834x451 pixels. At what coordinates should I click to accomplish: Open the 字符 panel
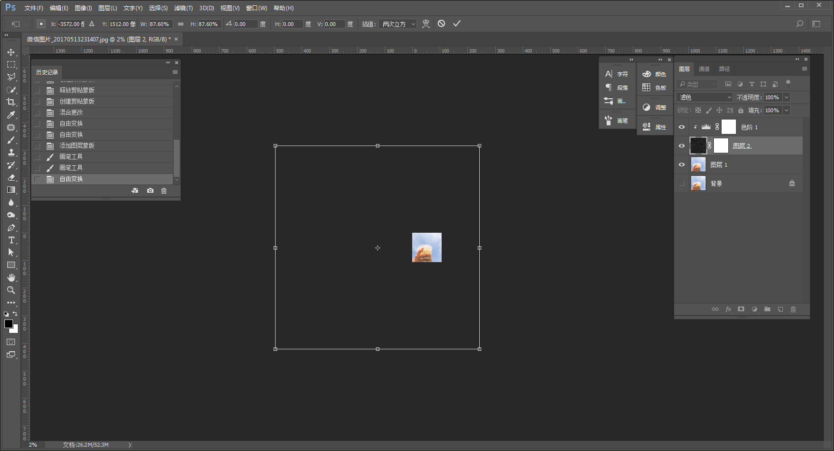click(617, 74)
